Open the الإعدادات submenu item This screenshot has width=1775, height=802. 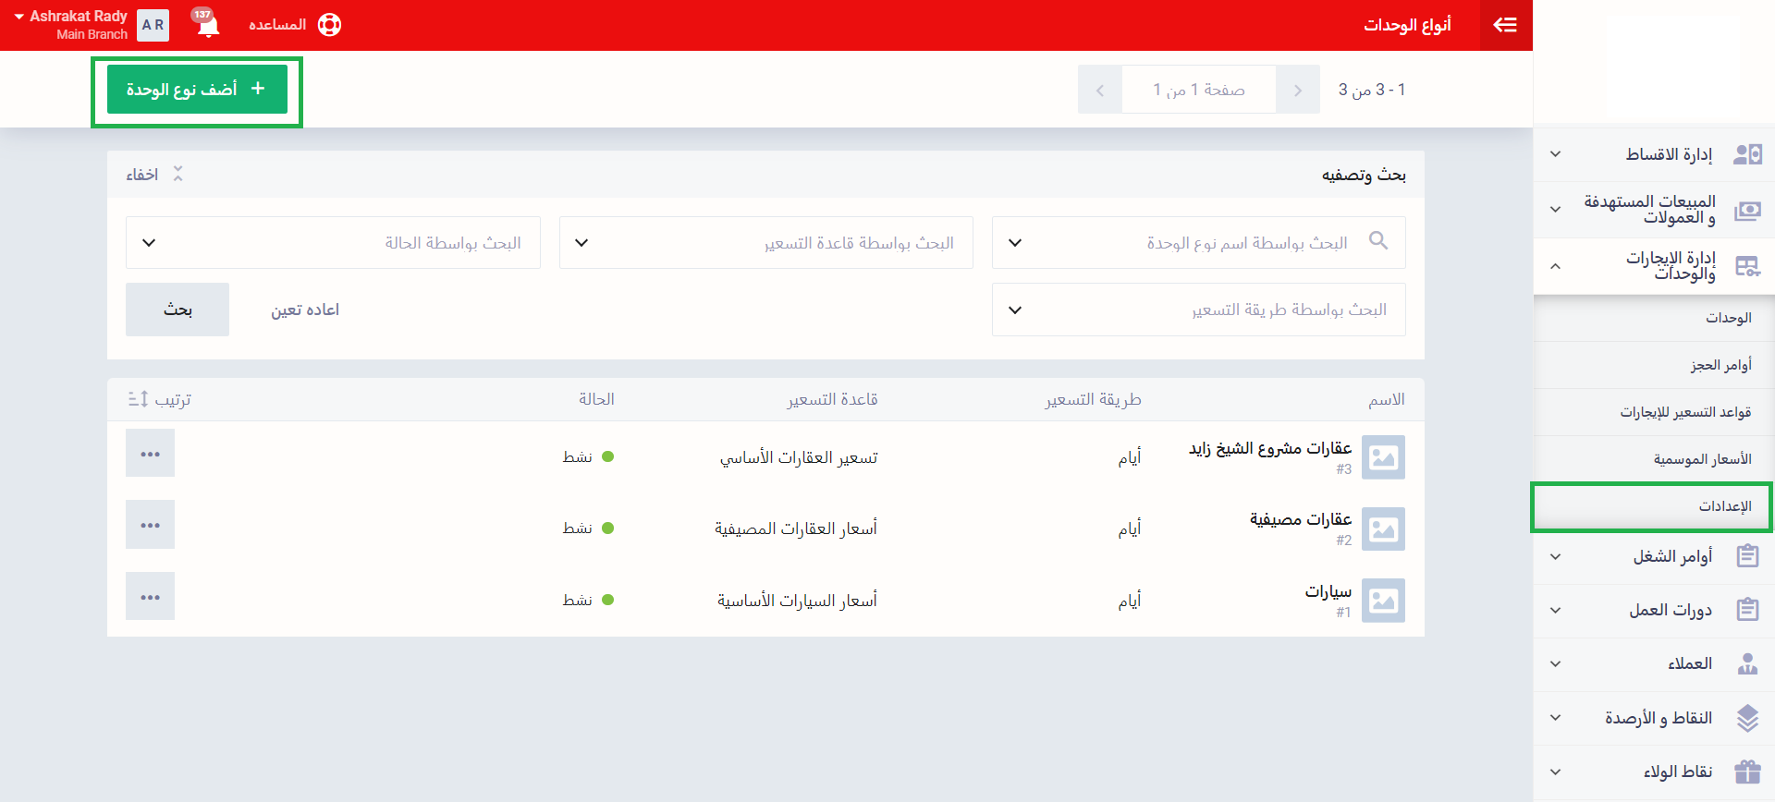pos(1724,506)
